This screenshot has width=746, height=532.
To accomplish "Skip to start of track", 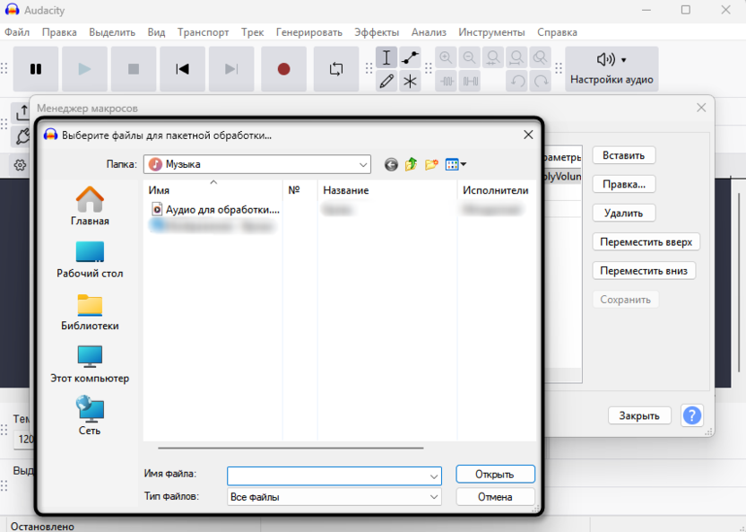I will (182, 69).
